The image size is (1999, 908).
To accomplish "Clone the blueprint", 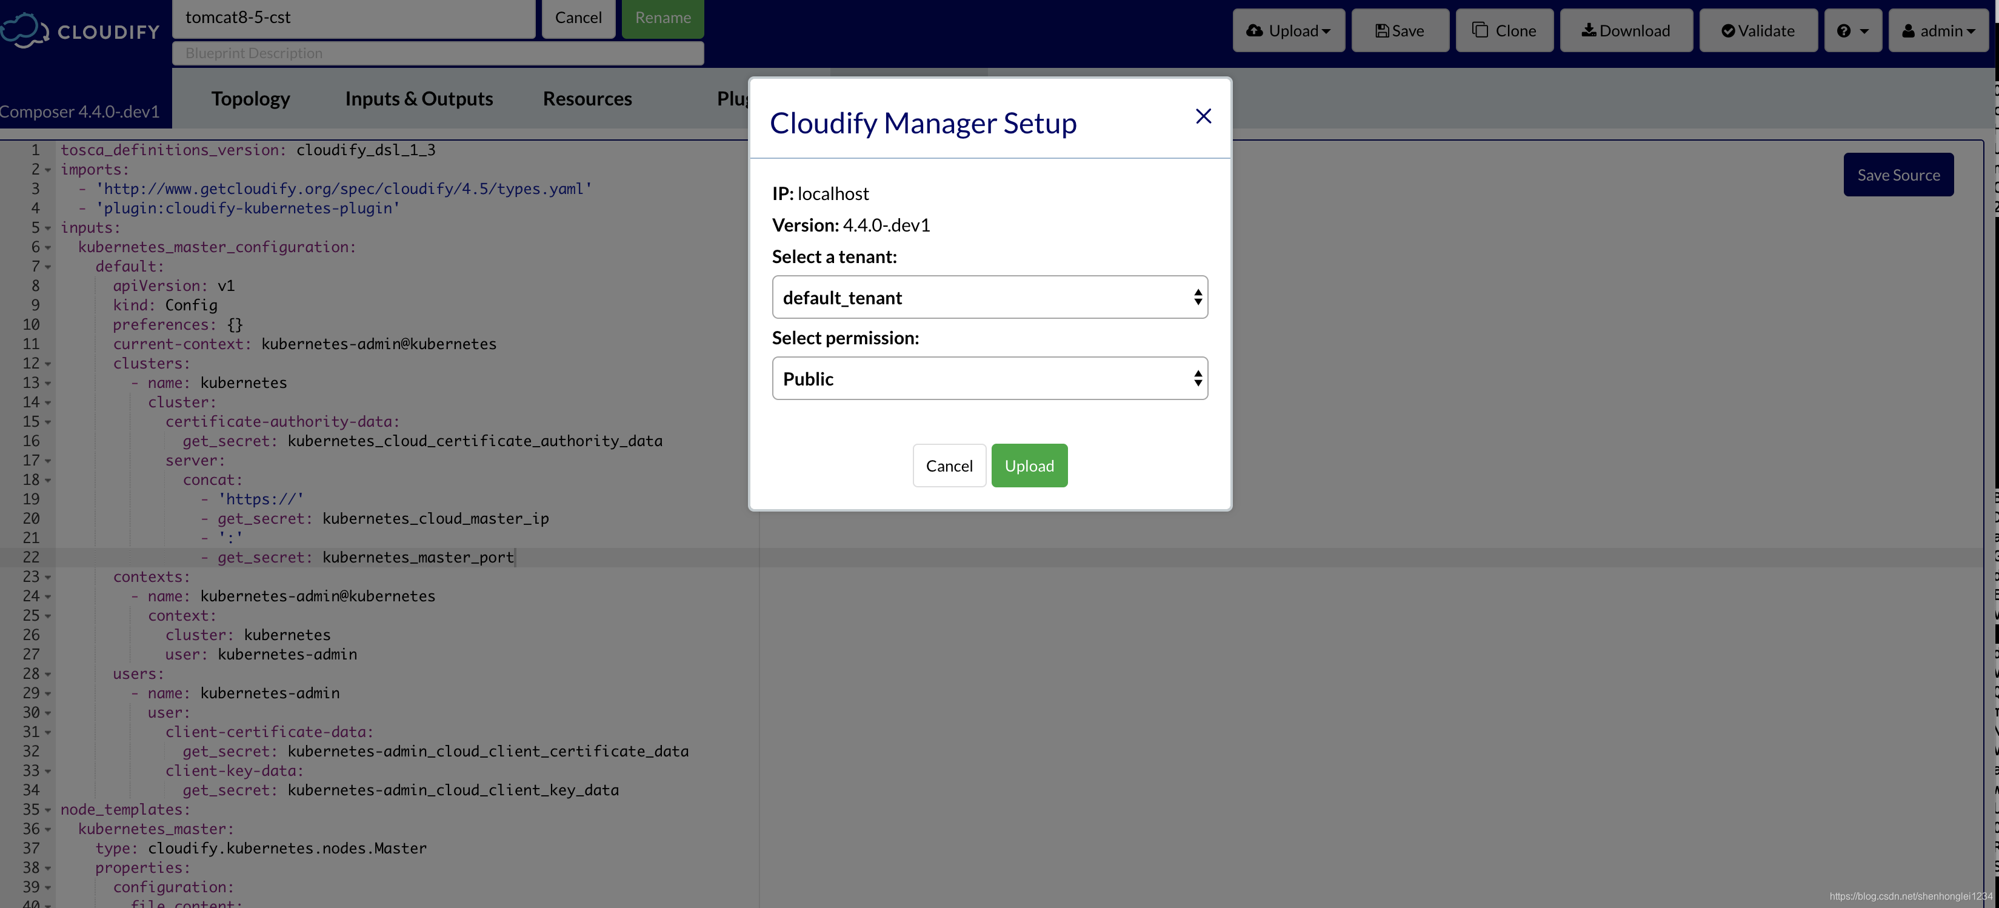I will [x=1504, y=30].
